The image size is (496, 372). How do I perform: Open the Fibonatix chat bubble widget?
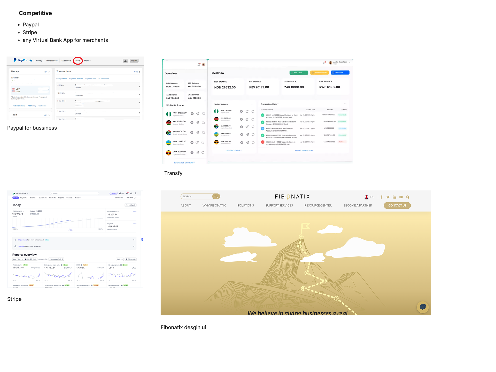[x=423, y=307]
